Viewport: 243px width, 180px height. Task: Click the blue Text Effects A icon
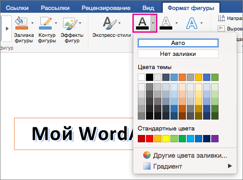(192, 23)
